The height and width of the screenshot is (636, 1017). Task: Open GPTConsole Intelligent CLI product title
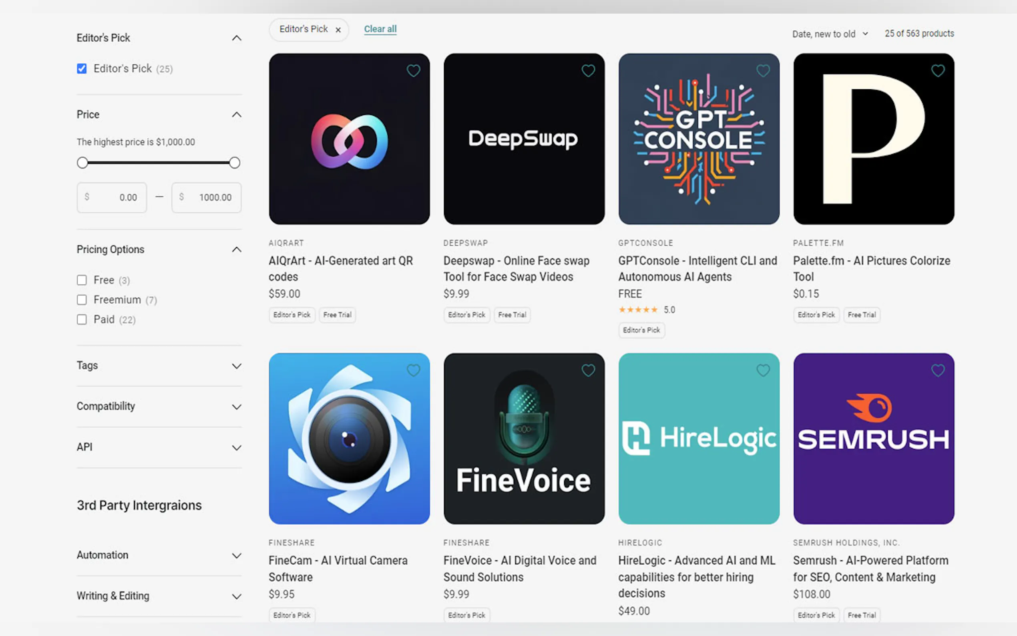(697, 269)
